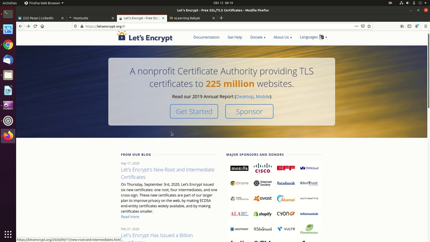Show site security padlock info
This screenshot has height=242, width=430.
82,26
